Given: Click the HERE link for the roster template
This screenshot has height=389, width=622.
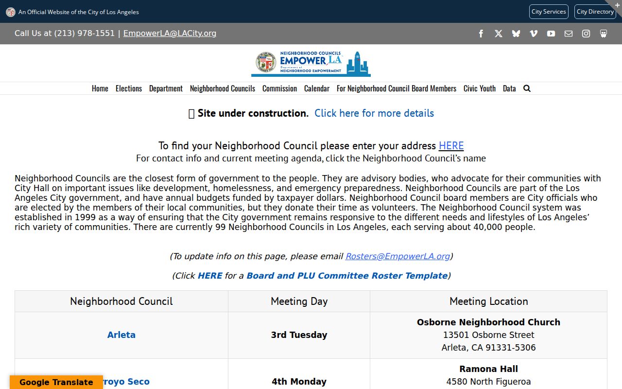Looking at the screenshot, I should 210,276.
